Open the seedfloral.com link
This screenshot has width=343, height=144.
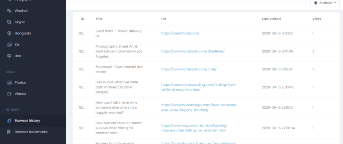coord(180,33)
